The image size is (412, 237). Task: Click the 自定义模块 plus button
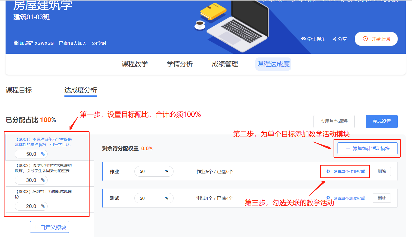50,227
